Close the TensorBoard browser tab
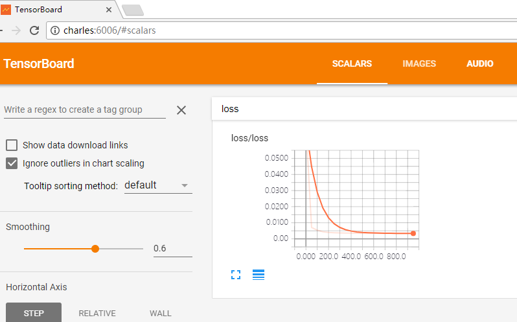Image resolution: width=517 pixels, height=322 pixels. coord(108,10)
